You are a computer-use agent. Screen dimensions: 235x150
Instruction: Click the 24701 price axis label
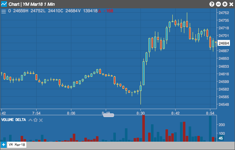[224, 36]
